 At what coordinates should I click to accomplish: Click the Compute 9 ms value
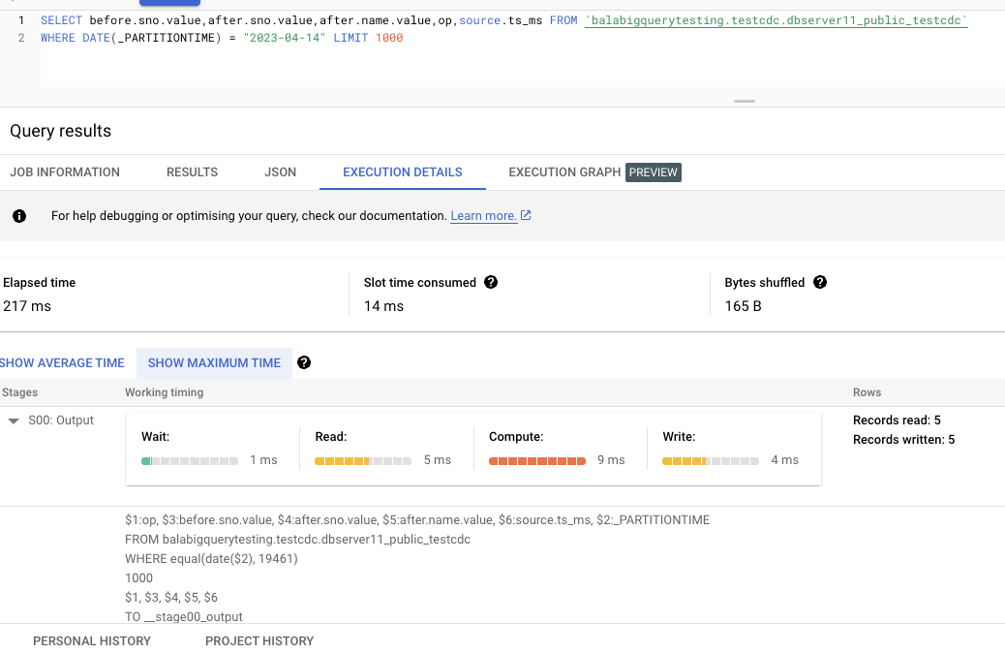pyautogui.click(x=611, y=460)
